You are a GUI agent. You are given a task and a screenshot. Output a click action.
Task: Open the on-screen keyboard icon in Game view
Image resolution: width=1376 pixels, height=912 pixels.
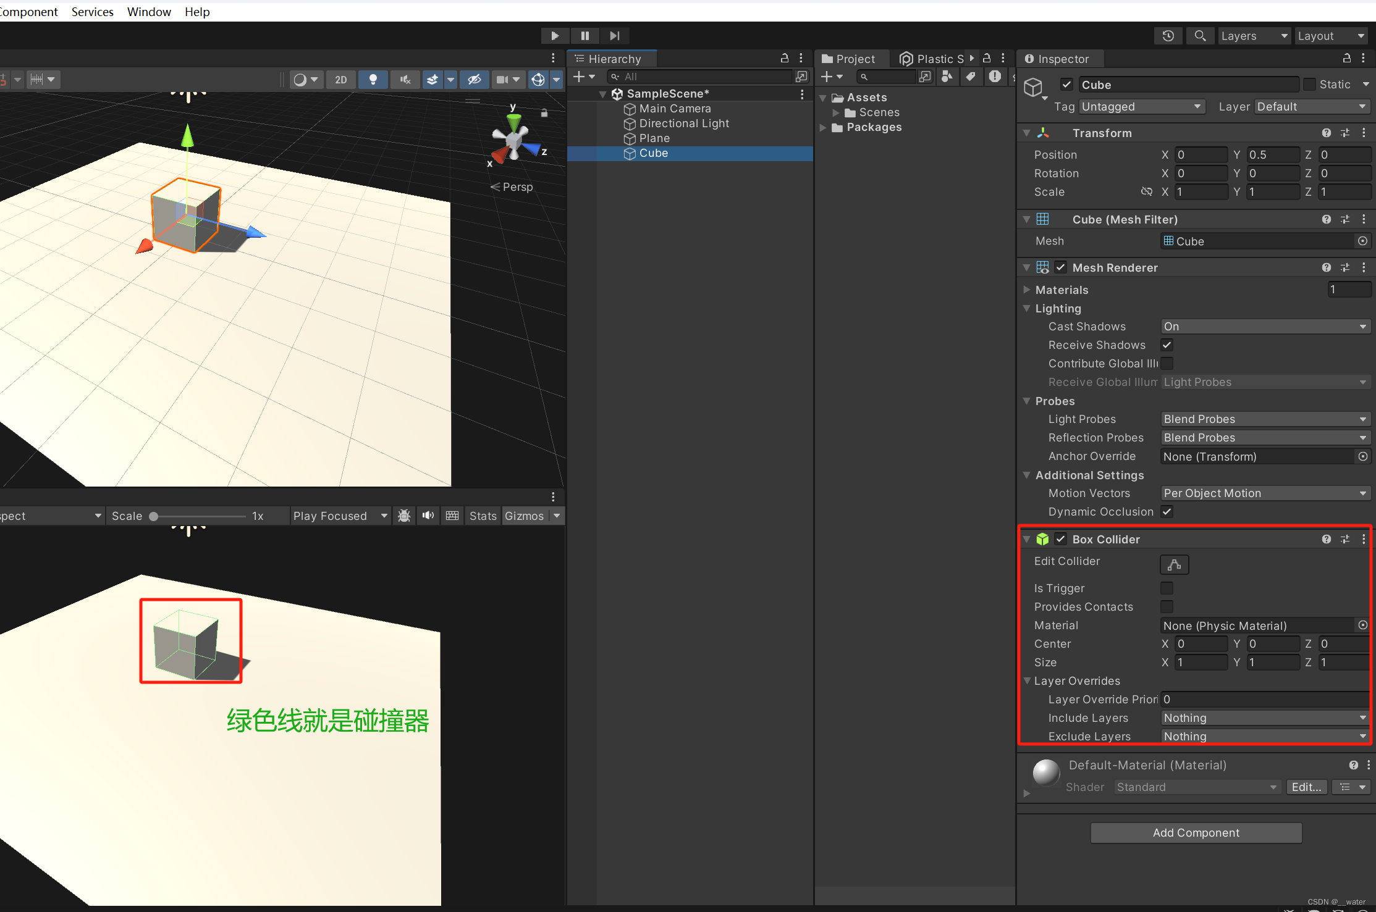pos(452,516)
